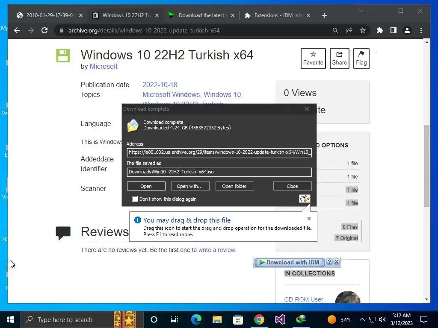Click the Favorite star button
The height and width of the screenshot is (328, 438).
[x=313, y=58]
